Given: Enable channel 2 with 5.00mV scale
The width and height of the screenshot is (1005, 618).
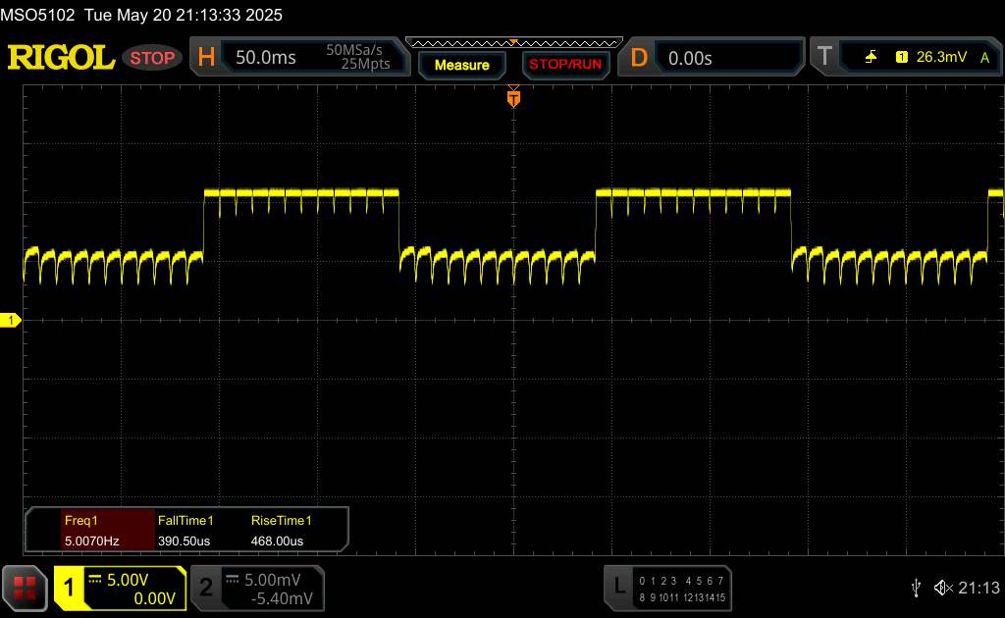Looking at the screenshot, I should click(x=256, y=588).
